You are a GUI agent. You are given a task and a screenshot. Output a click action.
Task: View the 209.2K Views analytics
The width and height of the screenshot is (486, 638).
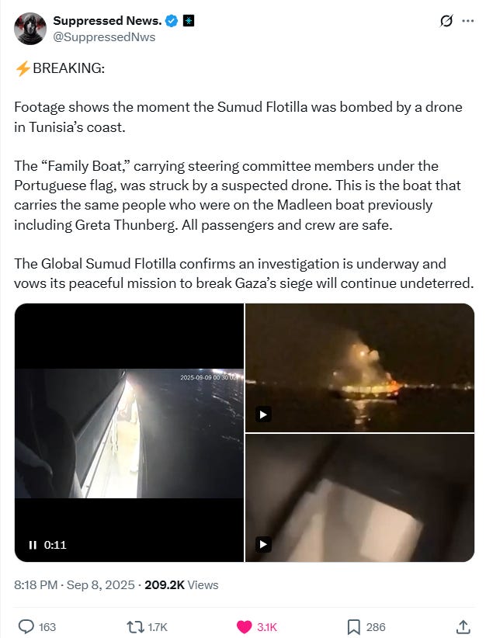tap(182, 584)
